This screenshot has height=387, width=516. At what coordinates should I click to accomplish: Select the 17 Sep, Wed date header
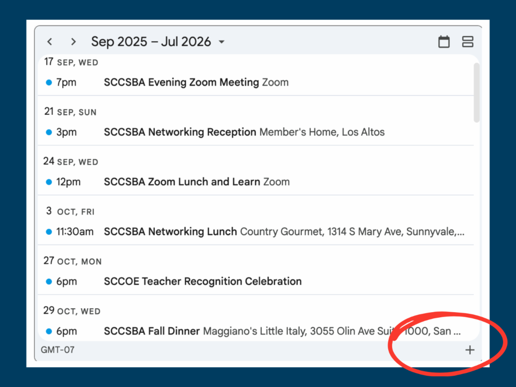click(71, 62)
